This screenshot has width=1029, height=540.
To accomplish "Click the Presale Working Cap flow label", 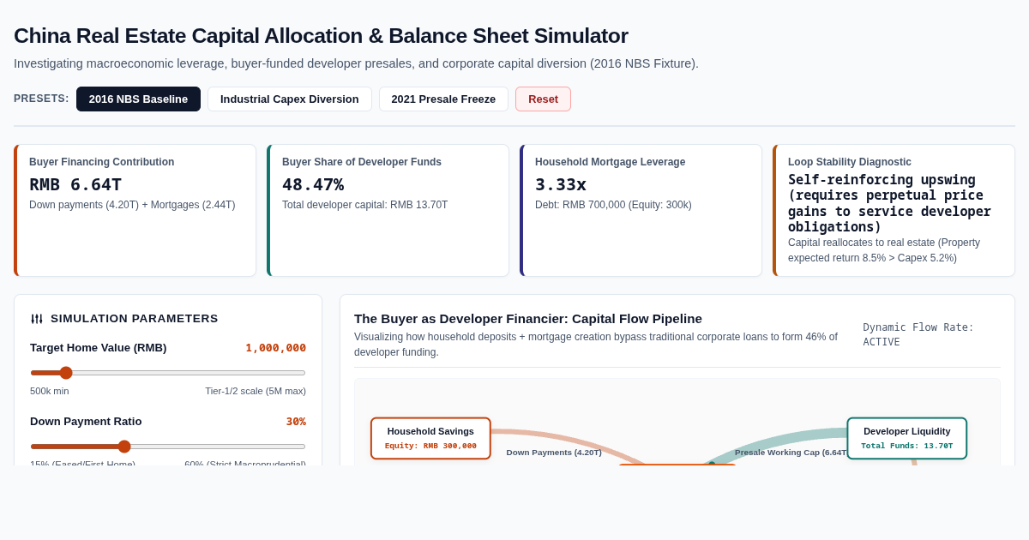I will click(x=791, y=453).
